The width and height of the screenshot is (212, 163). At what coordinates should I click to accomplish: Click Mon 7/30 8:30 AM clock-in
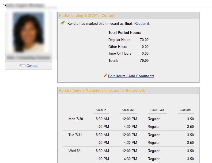(102, 119)
